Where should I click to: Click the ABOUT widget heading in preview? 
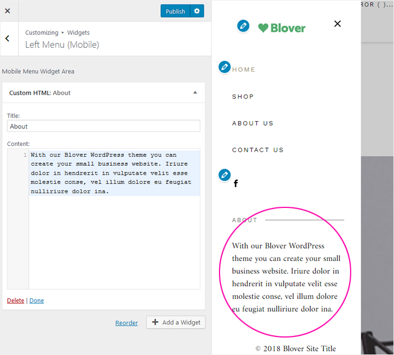click(x=244, y=220)
